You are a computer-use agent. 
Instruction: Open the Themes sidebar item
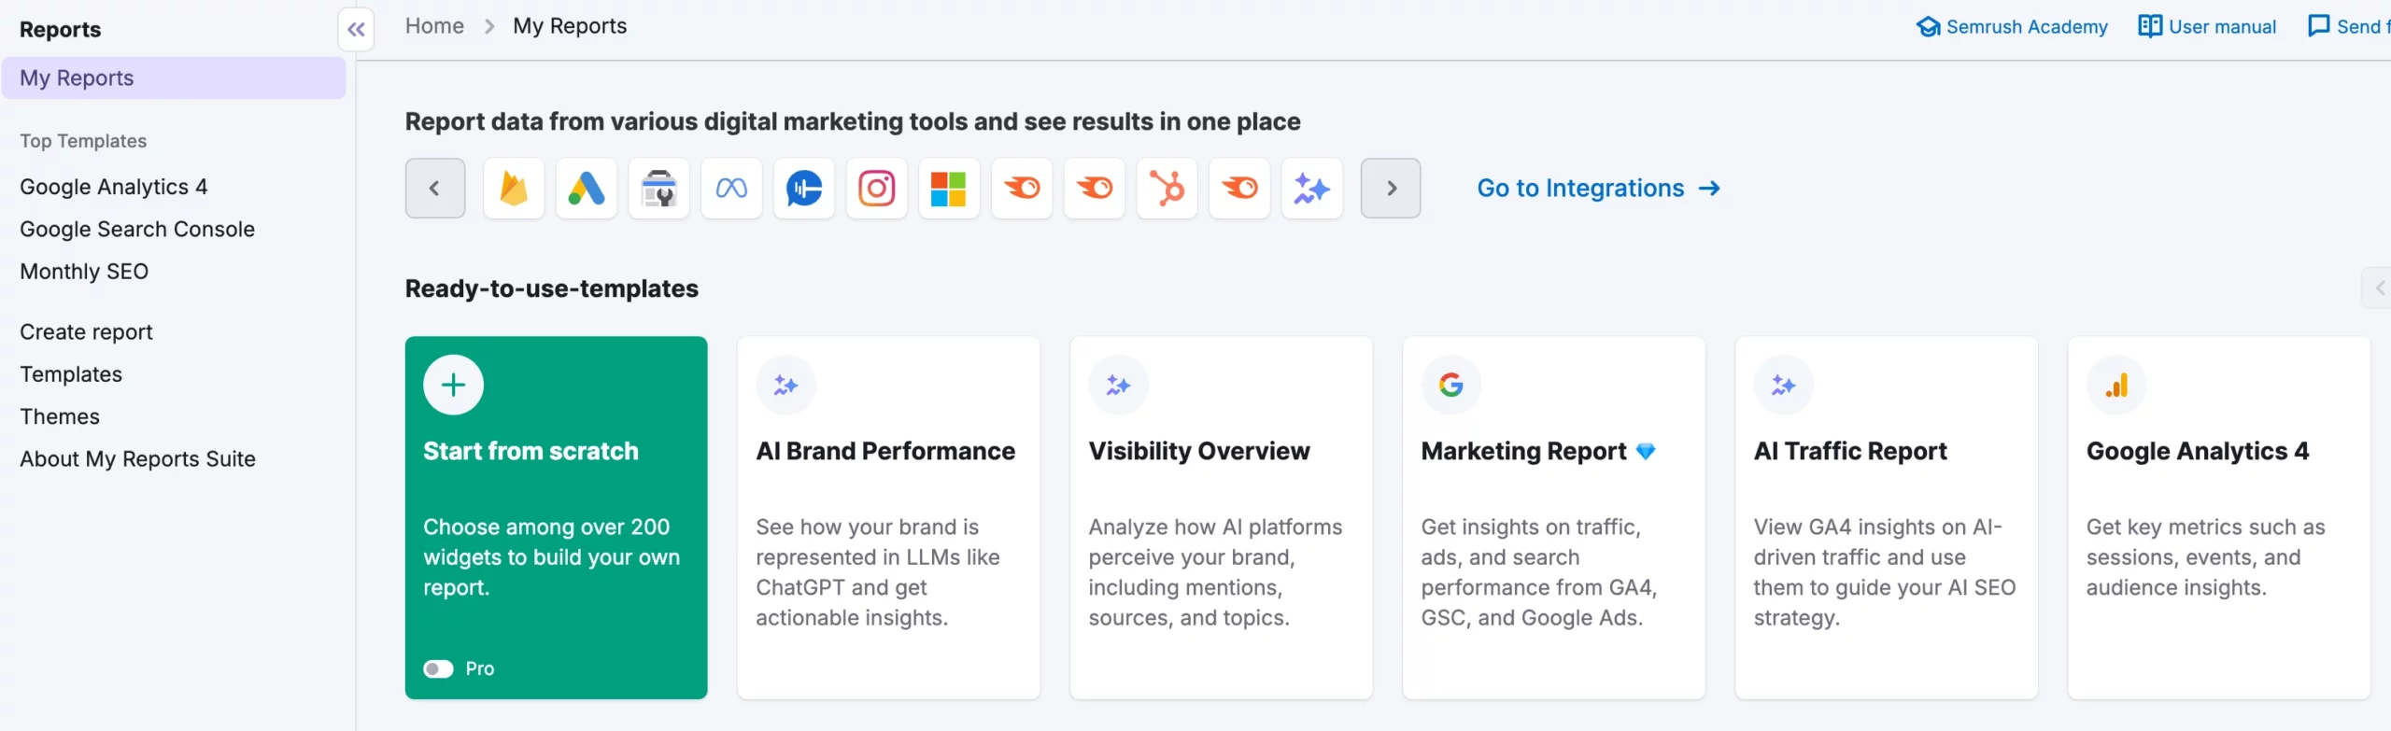click(x=60, y=416)
